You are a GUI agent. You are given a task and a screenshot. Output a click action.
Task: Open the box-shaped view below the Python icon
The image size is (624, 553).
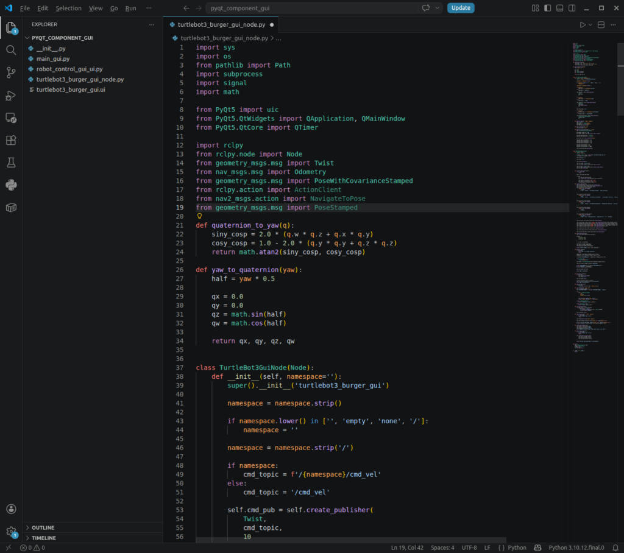(x=11, y=207)
